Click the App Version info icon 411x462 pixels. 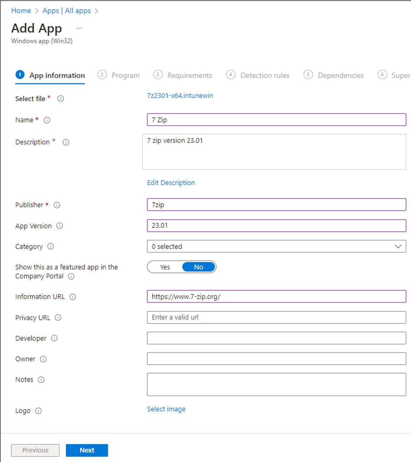click(x=60, y=226)
